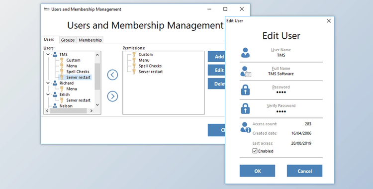Click the Users list vertical scrollbar thumb
The width and height of the screenshot is (373, 189).
click(97, 77)
